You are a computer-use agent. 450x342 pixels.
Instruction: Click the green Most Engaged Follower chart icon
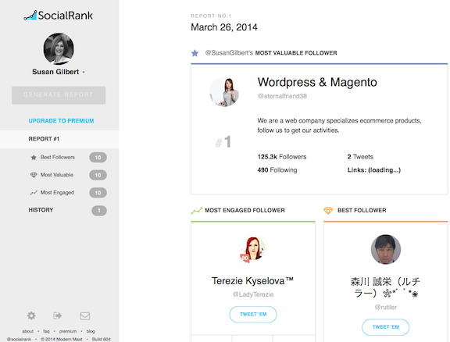[197, 211]
